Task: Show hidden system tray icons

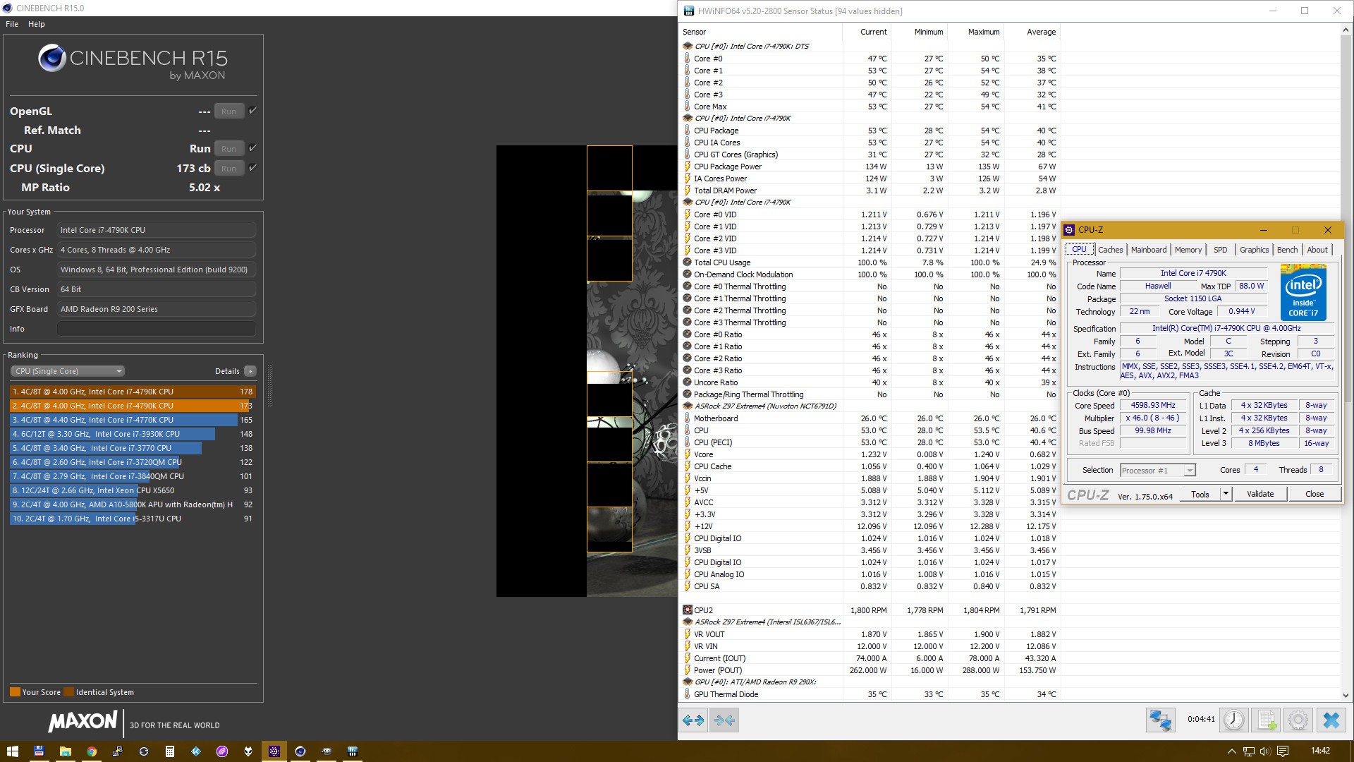Action: 1232,751
